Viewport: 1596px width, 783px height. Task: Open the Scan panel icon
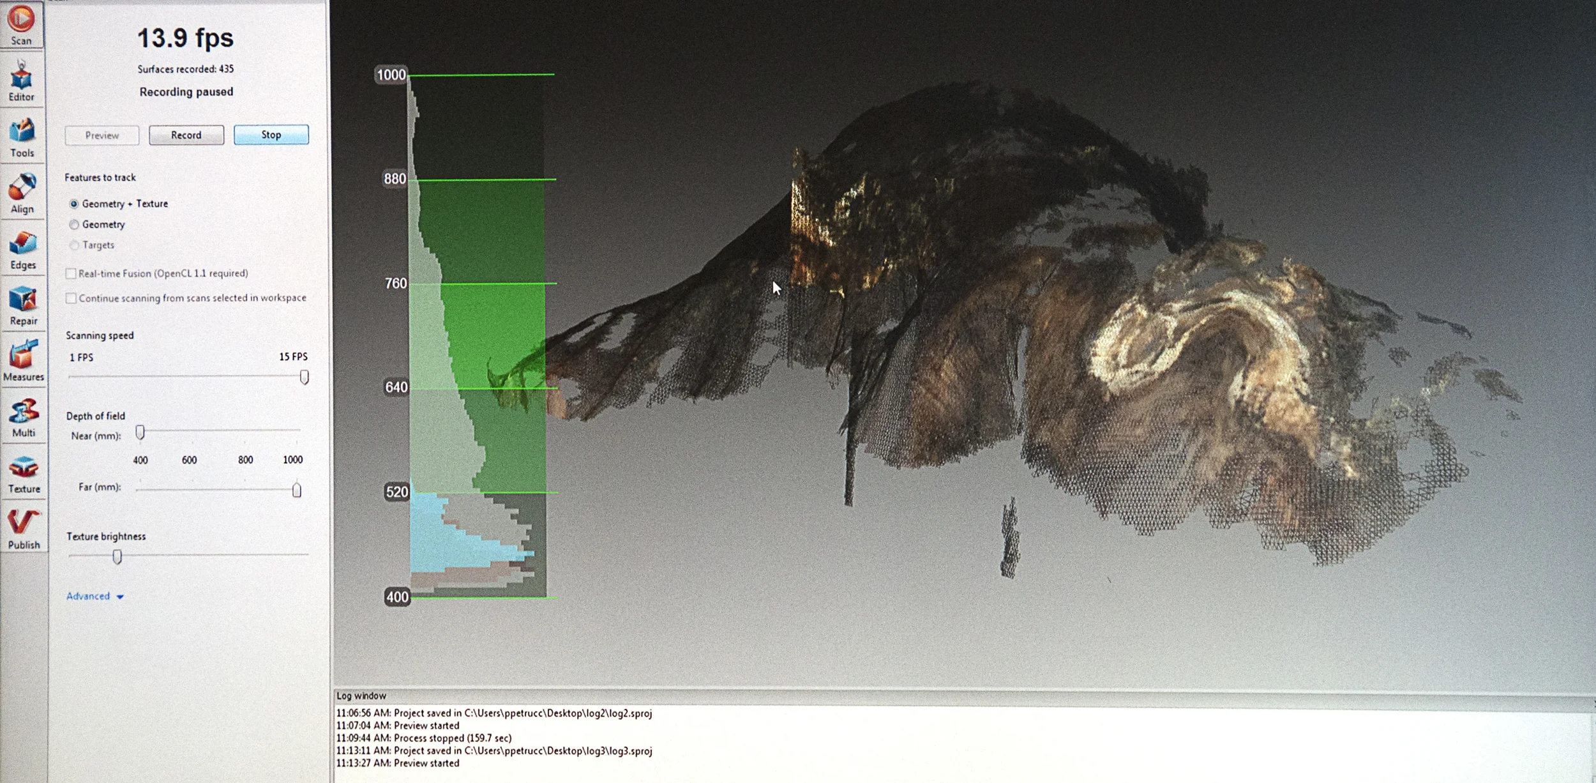[x=22, y=24]
